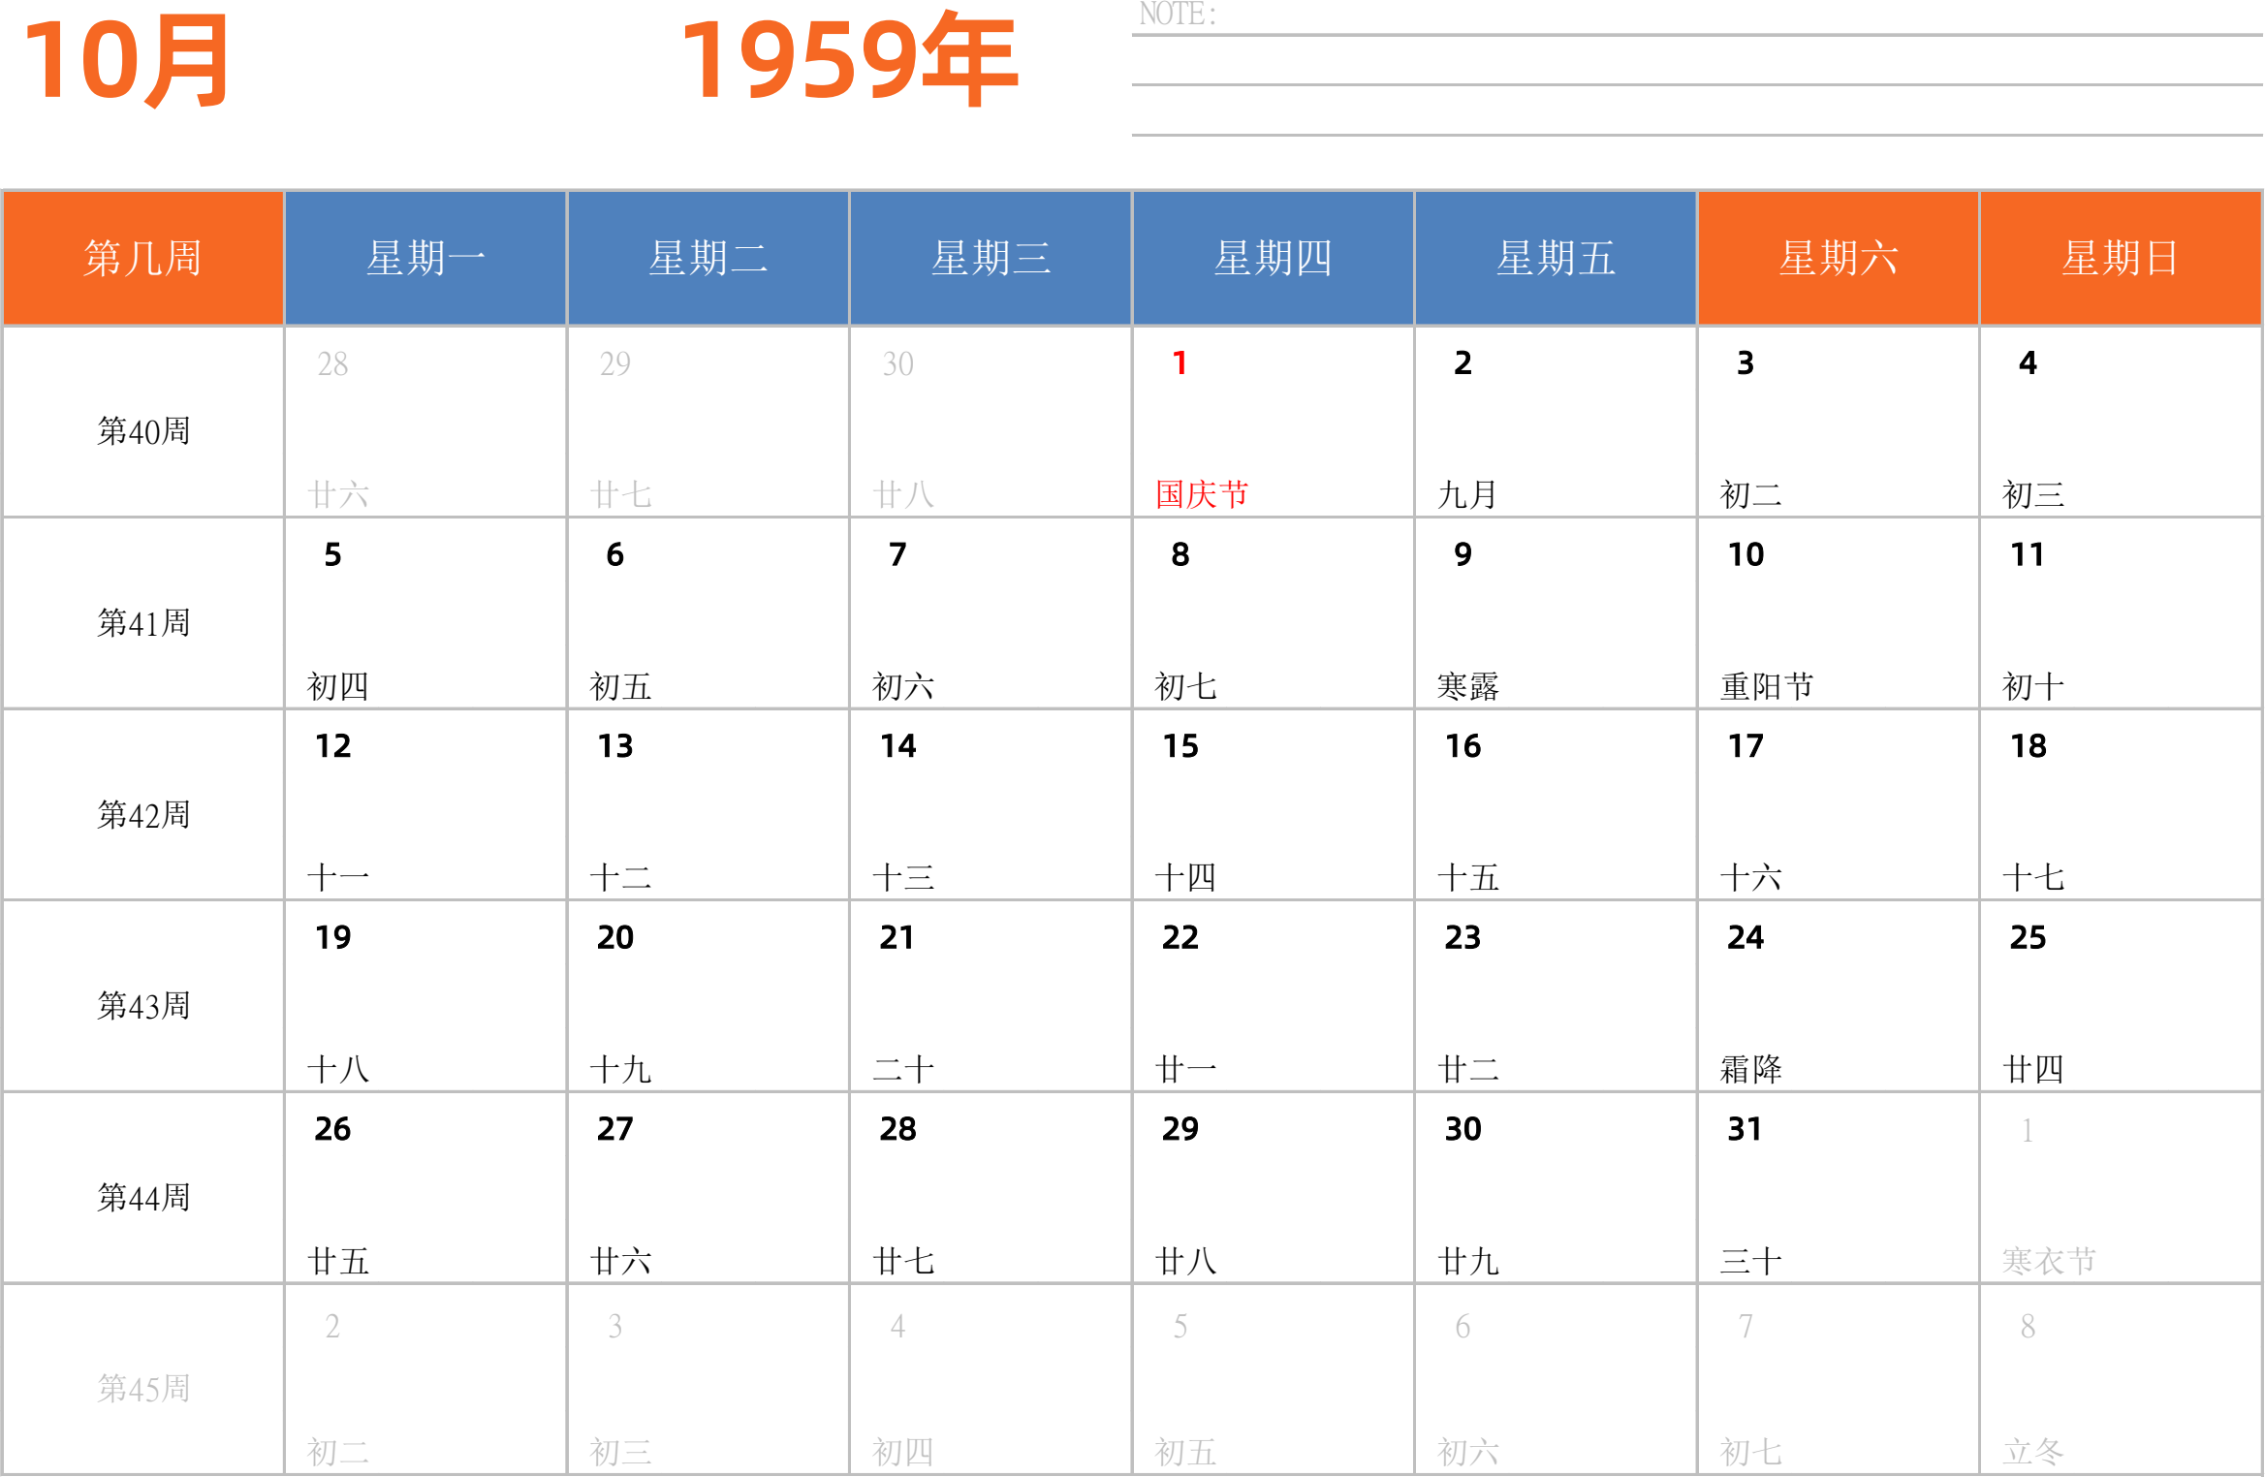Click the 初五 label under date 6
Image resolution: width=2265 pixels, height=1477 pixels.
tap(620, 686)
